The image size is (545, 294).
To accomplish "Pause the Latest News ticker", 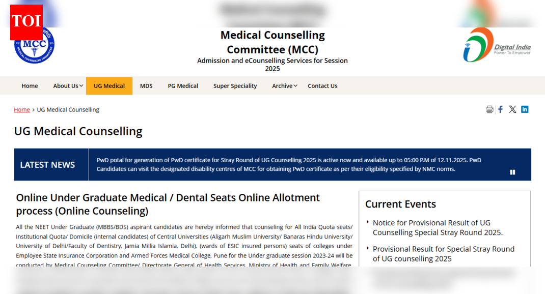I will point(512,172).
